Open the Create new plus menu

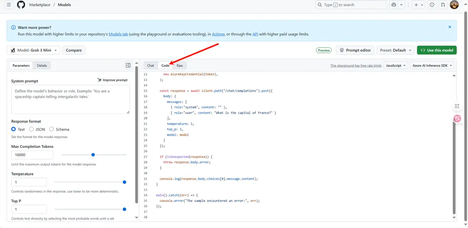point(418,5)
